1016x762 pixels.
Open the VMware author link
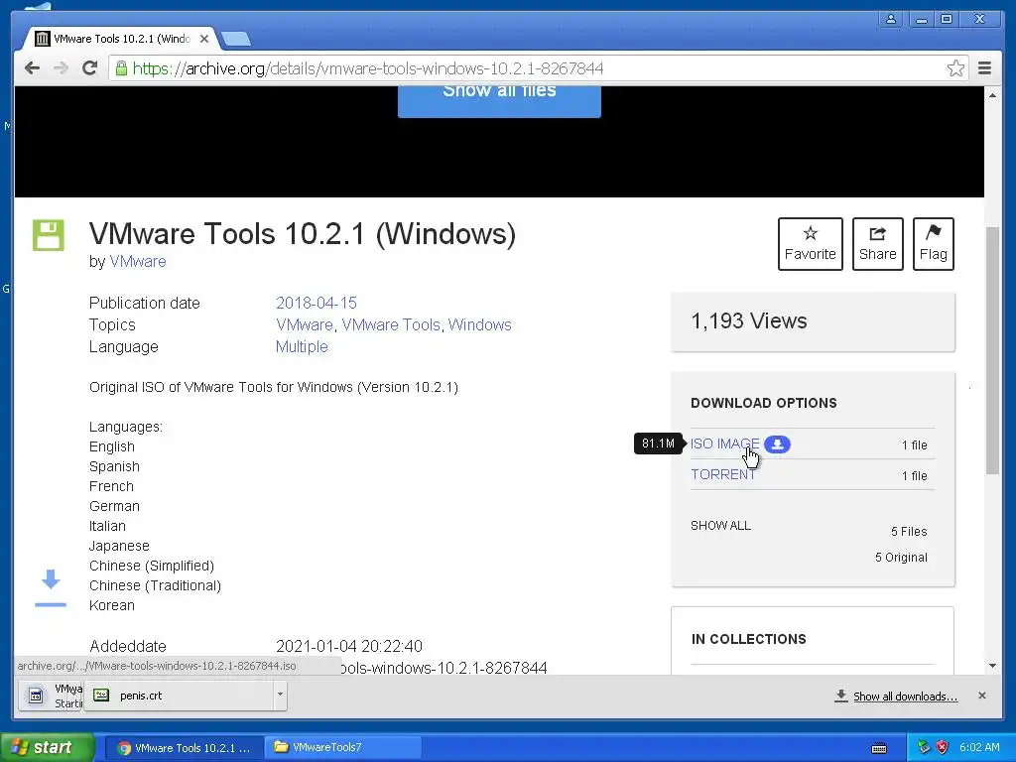pos(137,261)
